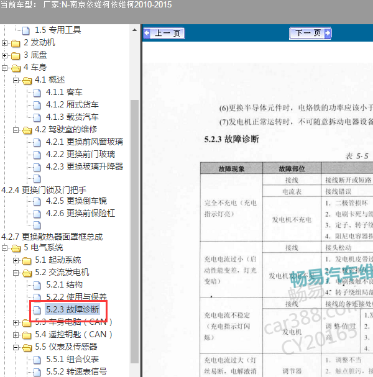Click the folder icon beside 5.1 起动系统
This screenshot has width=373, height=377.
tap(27, 261)
